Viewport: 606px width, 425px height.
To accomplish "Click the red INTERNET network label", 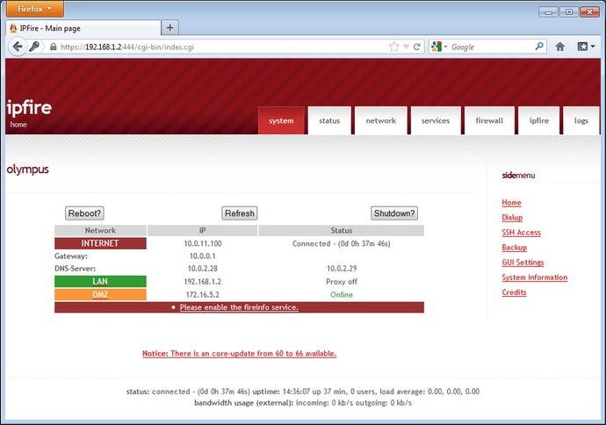I will tap(100, 243).
